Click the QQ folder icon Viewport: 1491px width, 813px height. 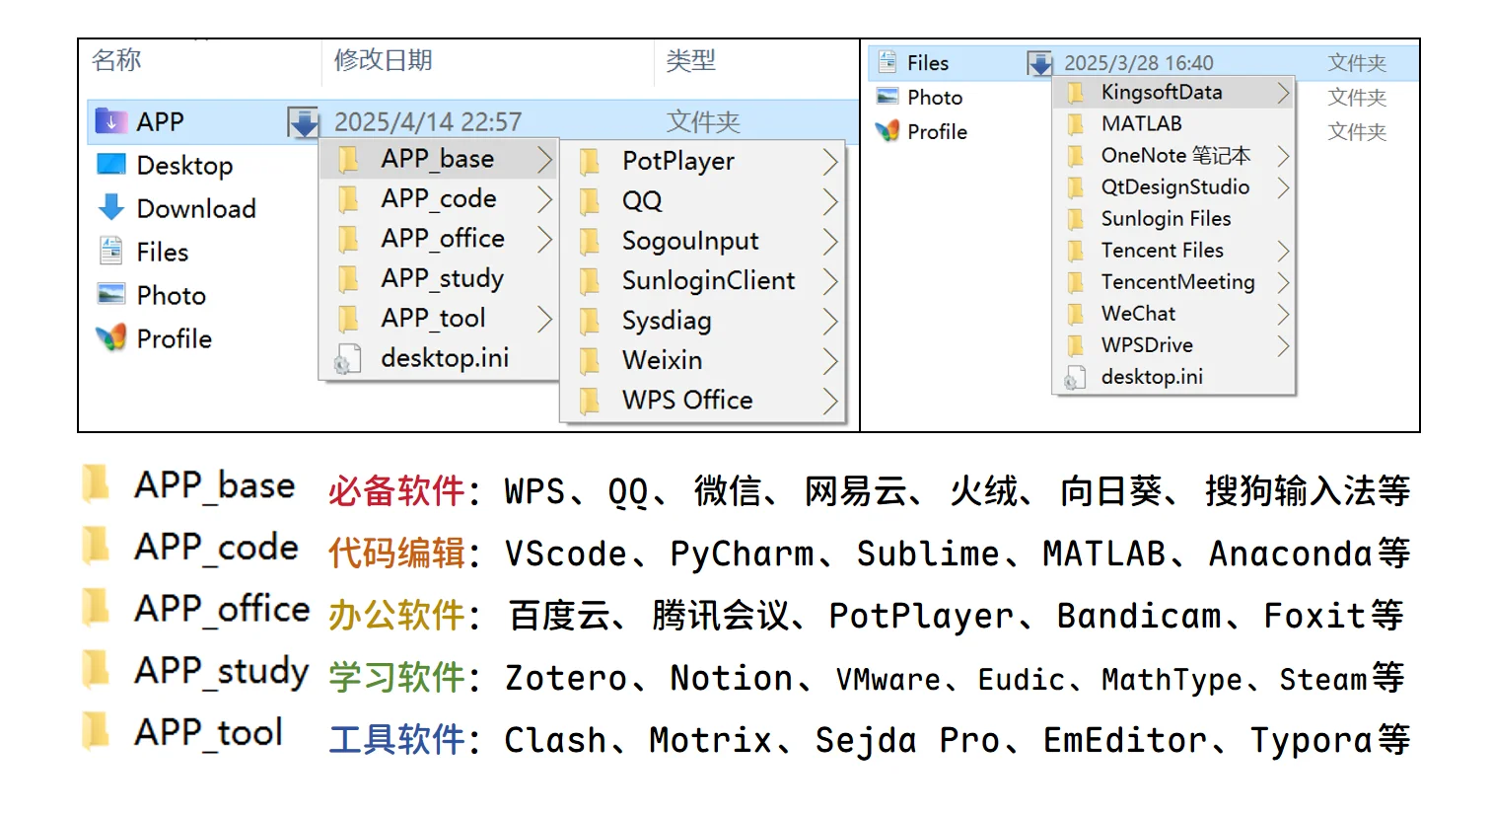coord(590,201)
